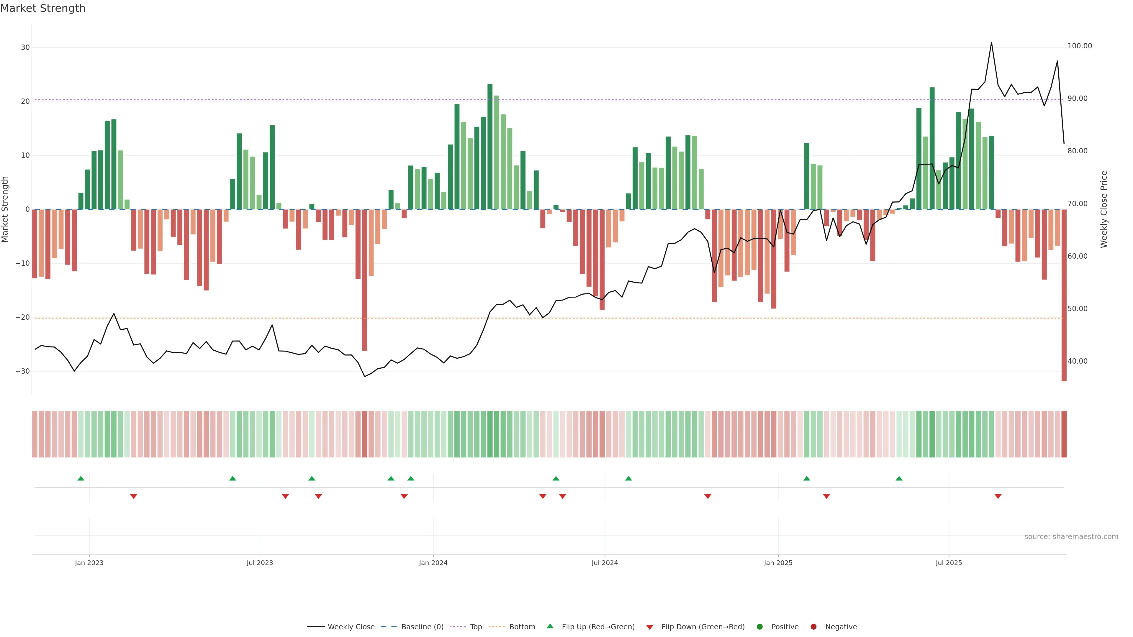Click the Negative red circle legend icon
The width and height of the screenshot is (1133, 637).
tap(813, 626)
